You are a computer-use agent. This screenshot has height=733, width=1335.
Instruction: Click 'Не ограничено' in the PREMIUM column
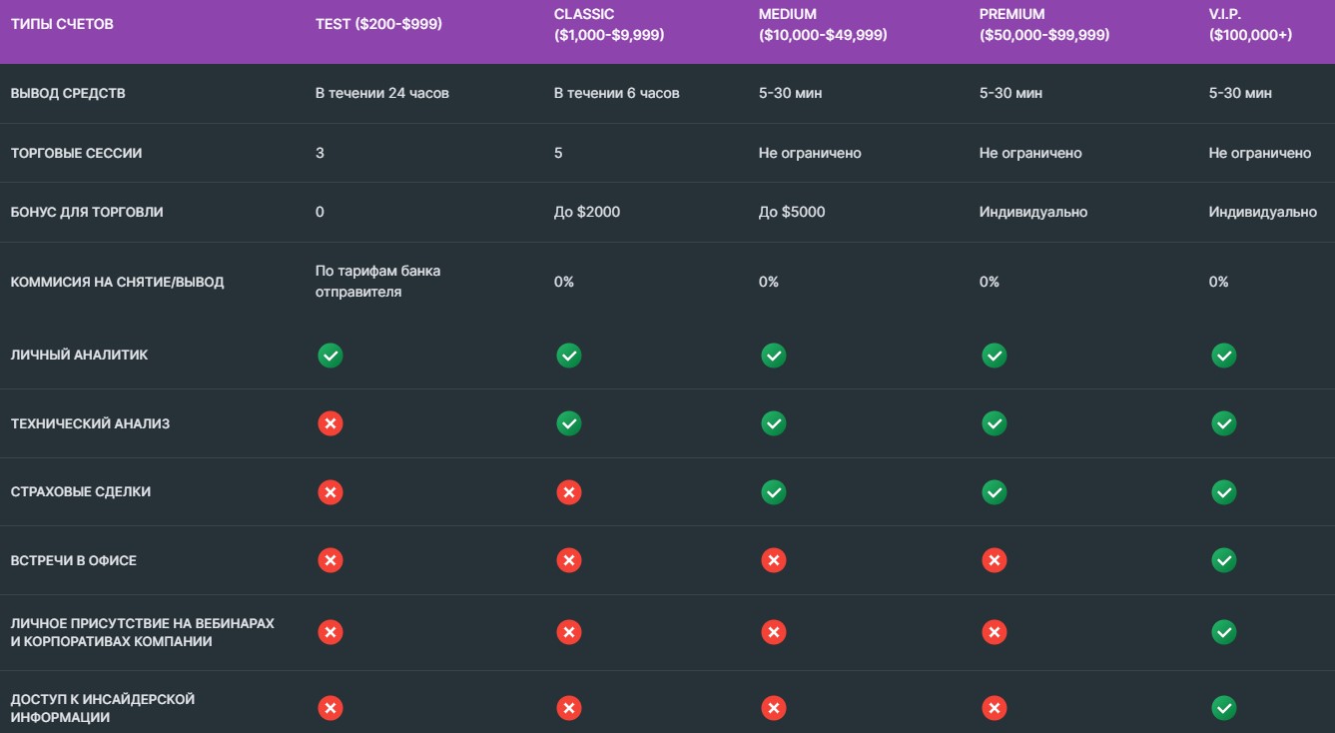coord(1030,153)
